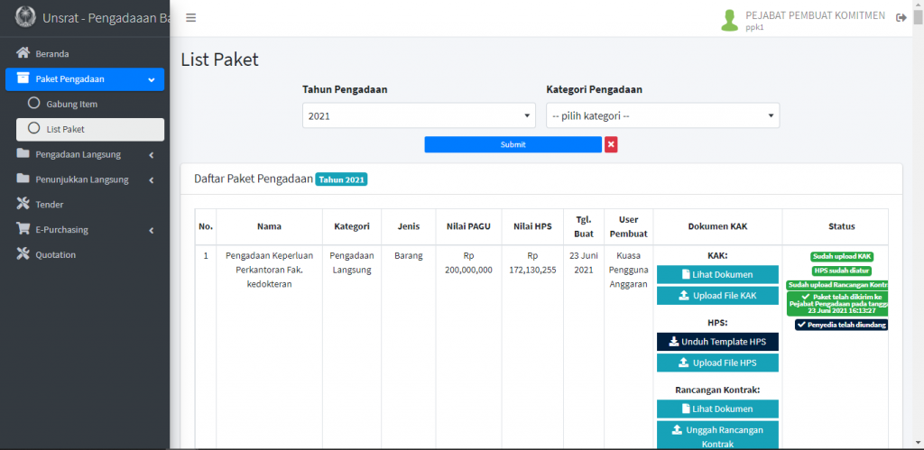Image resolution: width=924 pixels, height=450 pixels.
Task: Click Upload File KAK button
Action: pyautogui.click(x=717, y=296)
